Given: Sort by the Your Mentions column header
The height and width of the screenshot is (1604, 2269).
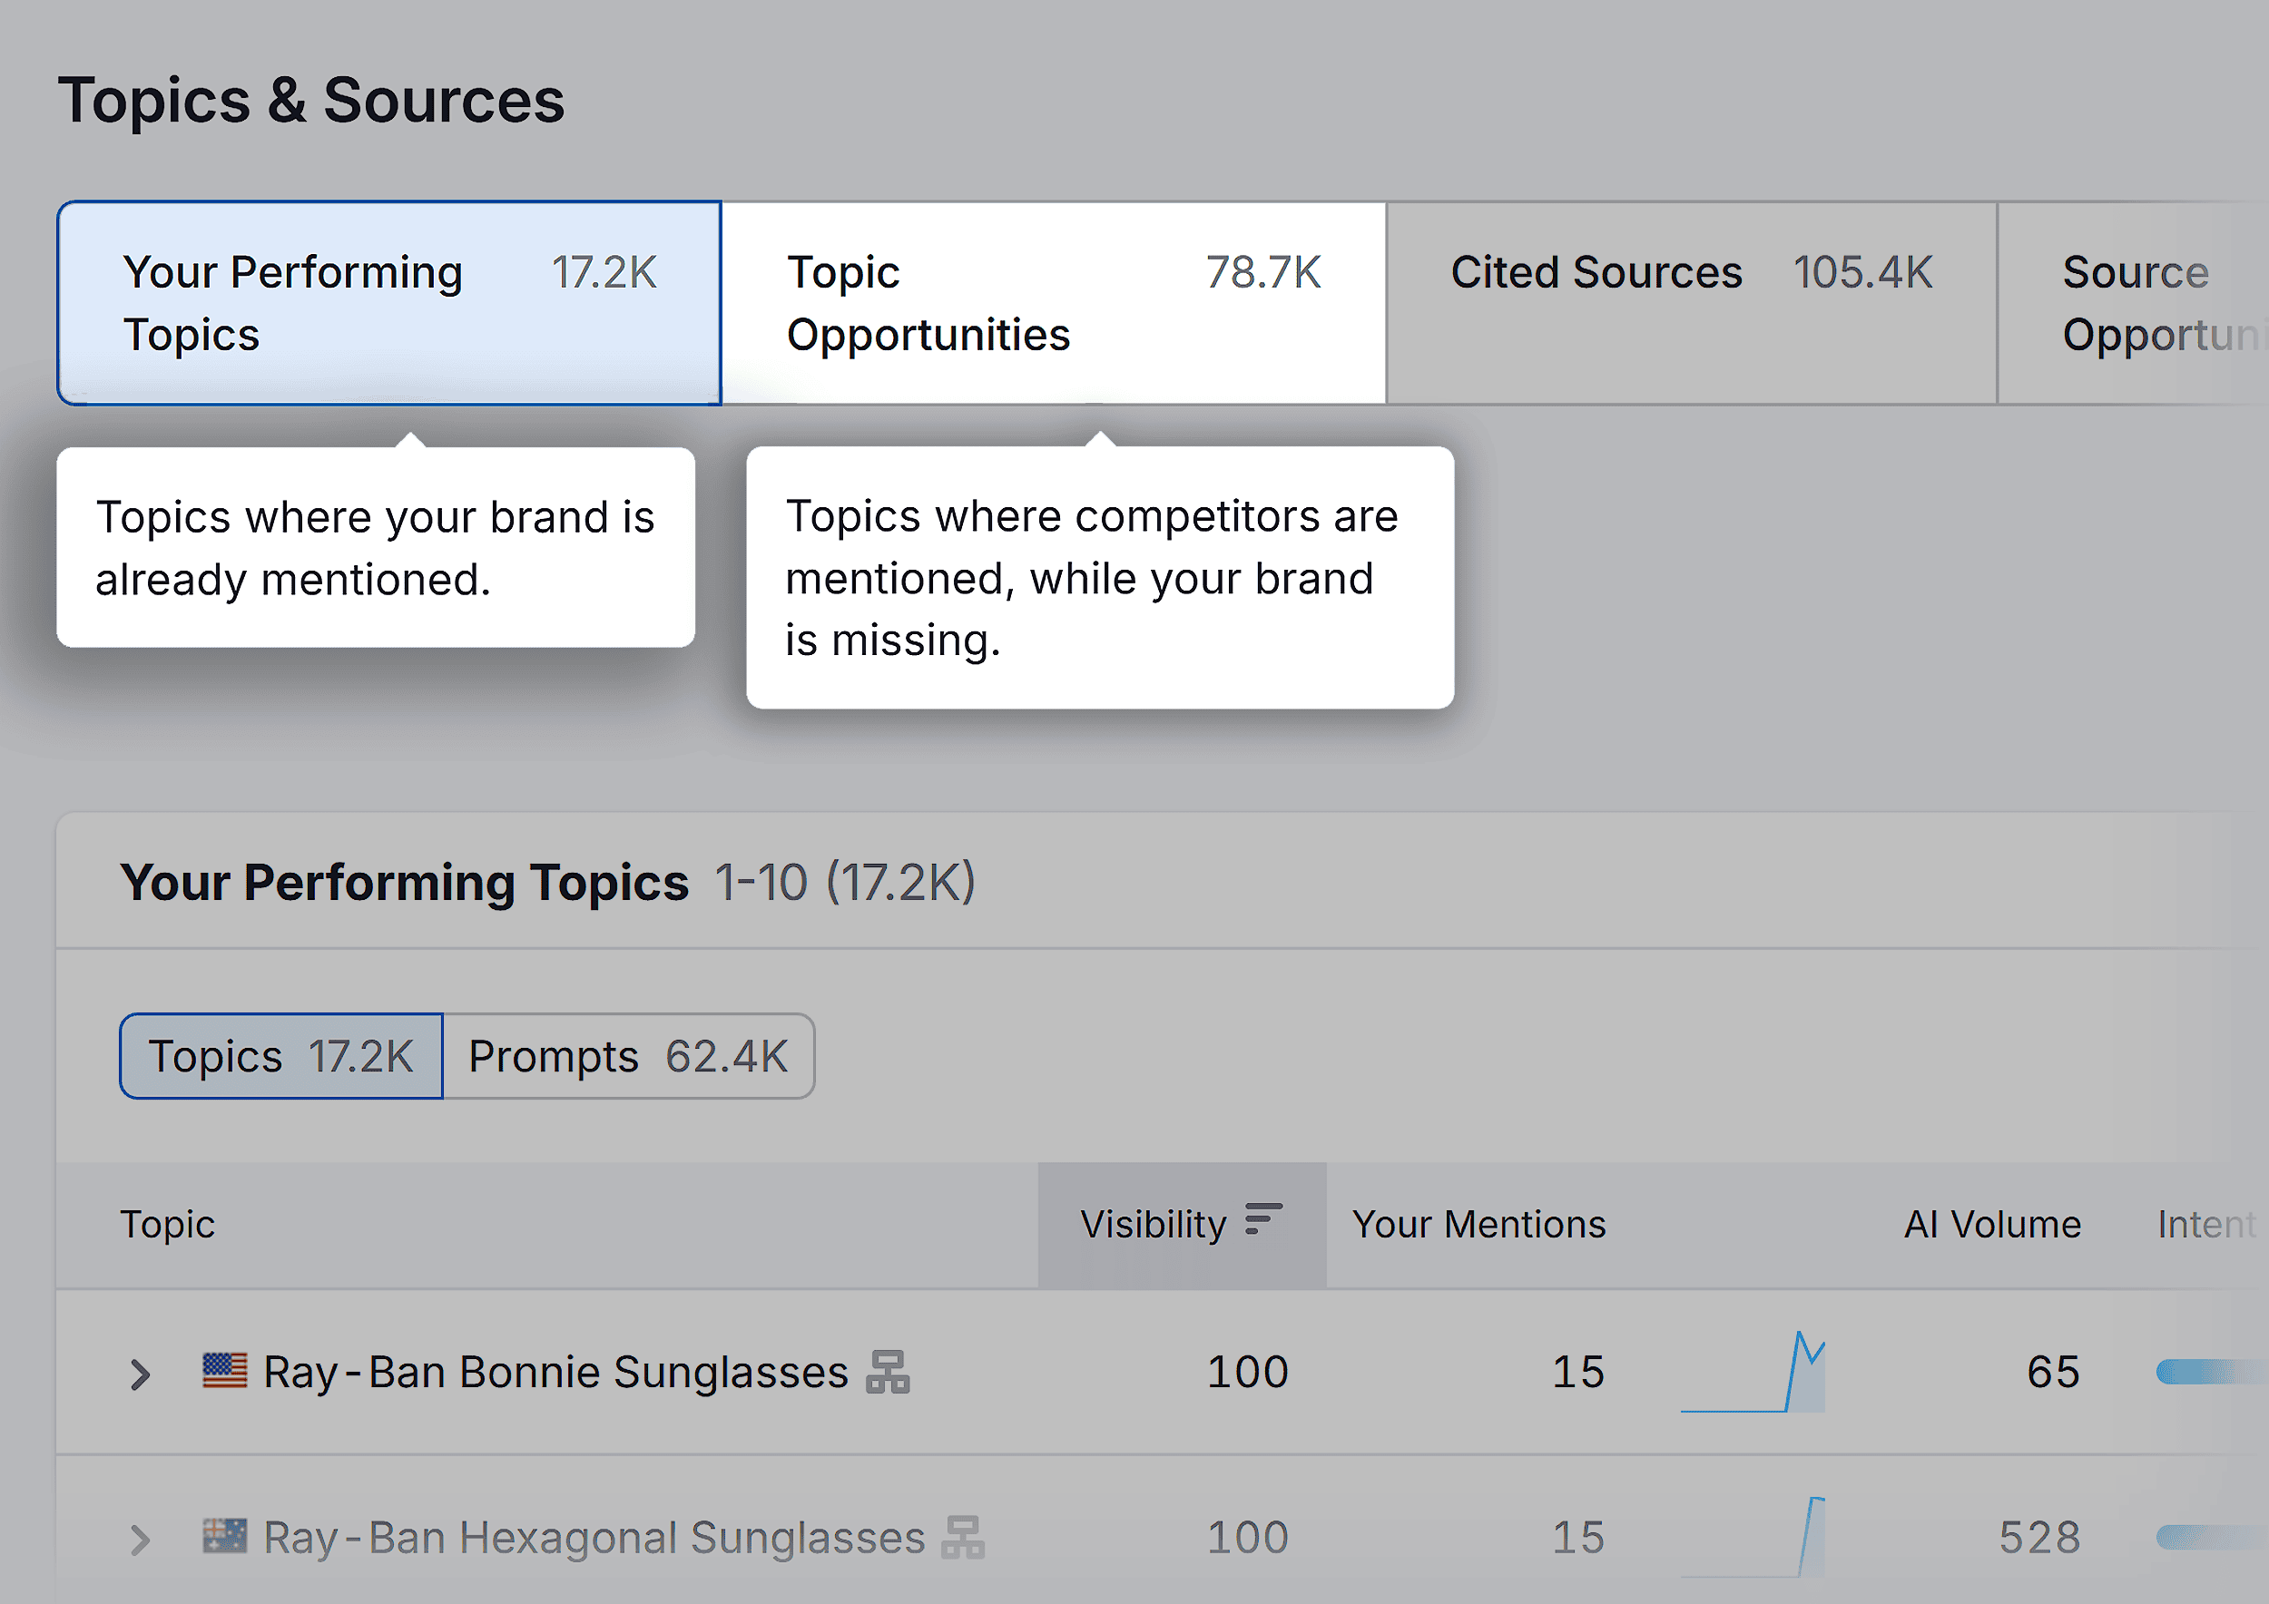Looking at the screenshot, I should click(x=1478, y=1223).
